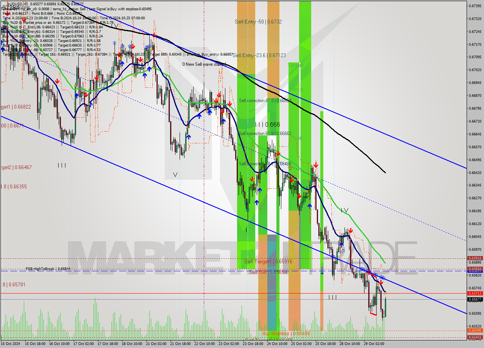484x348 pixels.
Task: Click the '18 Oct 10:00' time axis label
Action: pyautogui.click(x=132, y=344)
